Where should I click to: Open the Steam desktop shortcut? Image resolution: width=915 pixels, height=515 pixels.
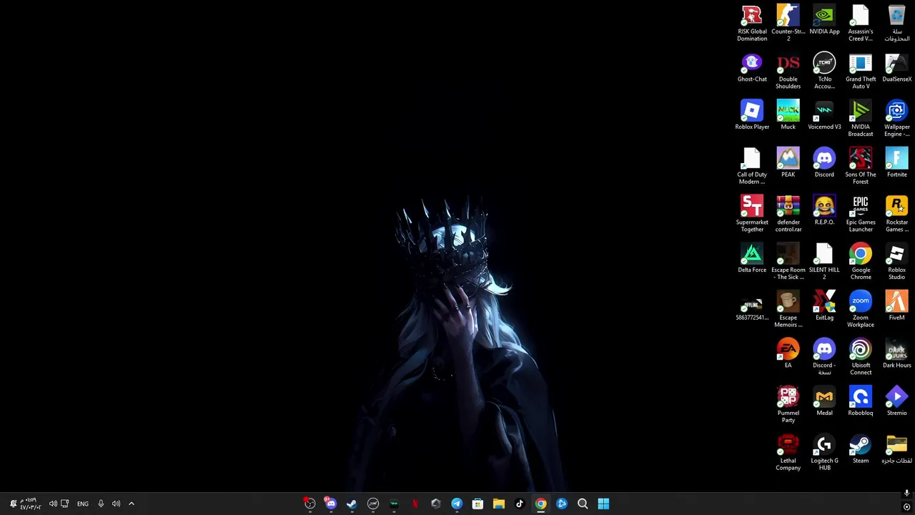(x=861, y=449)
